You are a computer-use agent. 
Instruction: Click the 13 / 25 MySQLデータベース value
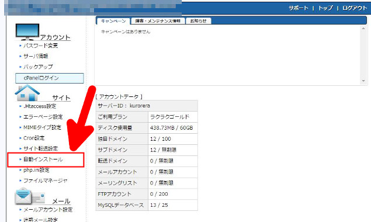159,205
